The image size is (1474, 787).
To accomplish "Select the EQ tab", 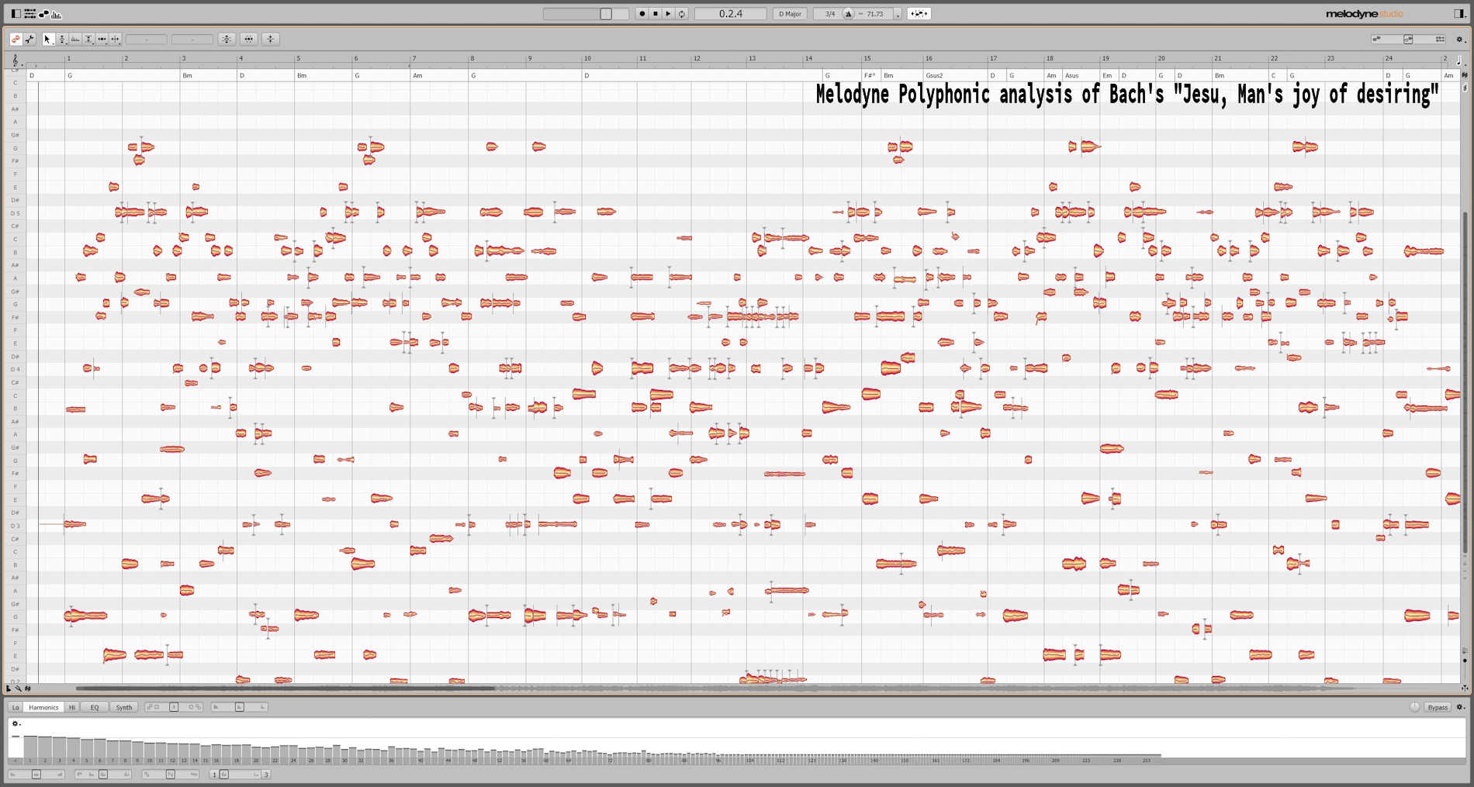I will [x=95, y=707].
